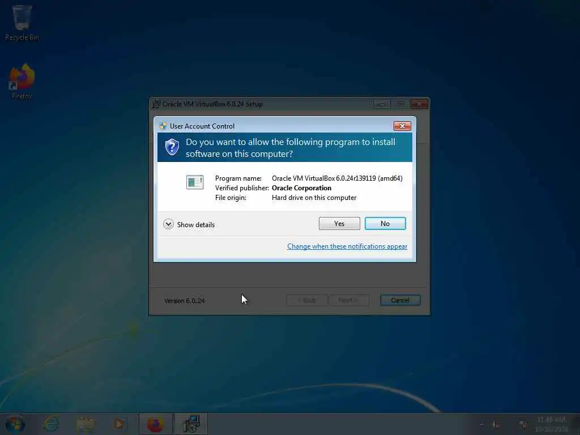Screen dimensions: 580x435
Task: Show hidden tray icons arrow
Action: (x=481, y=425)
